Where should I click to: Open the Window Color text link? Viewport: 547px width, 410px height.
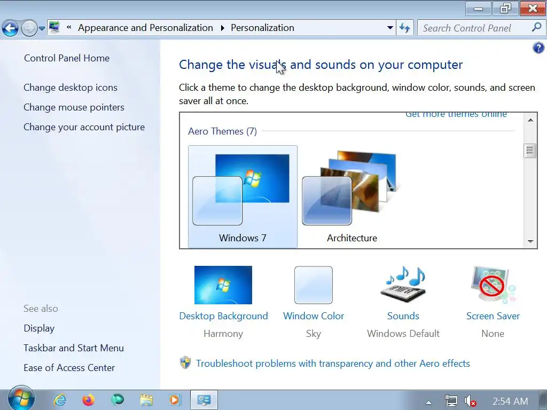point(313,316)
